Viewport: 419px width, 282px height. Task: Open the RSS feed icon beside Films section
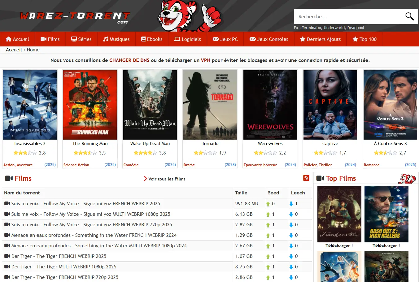[306, 178]
